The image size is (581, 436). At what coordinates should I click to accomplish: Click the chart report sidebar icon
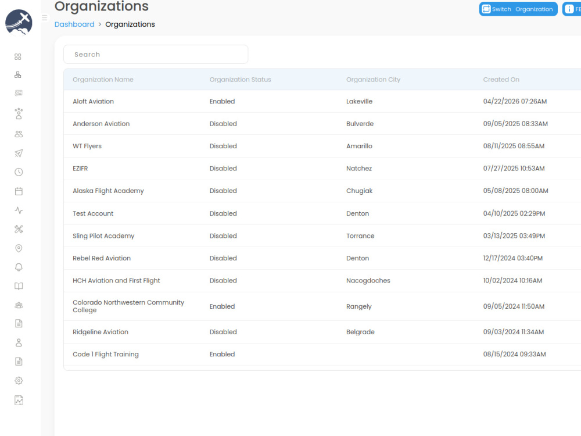tap(19, 400)
